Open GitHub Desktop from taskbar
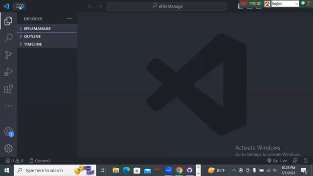Viewport: 313px width, 176px height. pyautogui.click(x=190, y=170)
